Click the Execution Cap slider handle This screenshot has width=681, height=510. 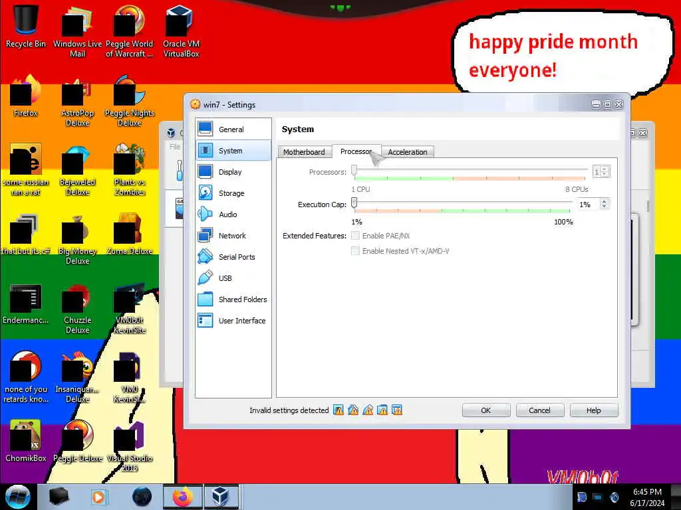pyautogui.click(x=354, y=203)
